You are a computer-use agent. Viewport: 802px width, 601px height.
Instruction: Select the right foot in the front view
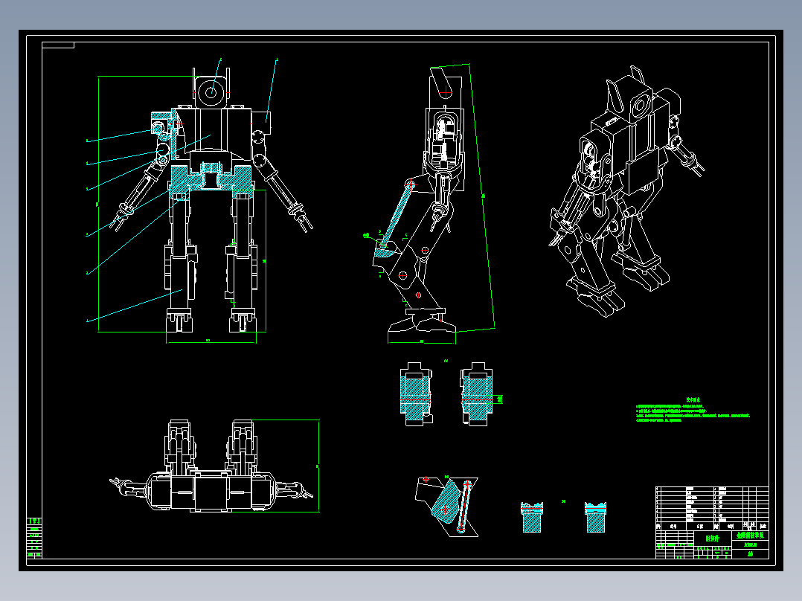click(x=242, y=321)
